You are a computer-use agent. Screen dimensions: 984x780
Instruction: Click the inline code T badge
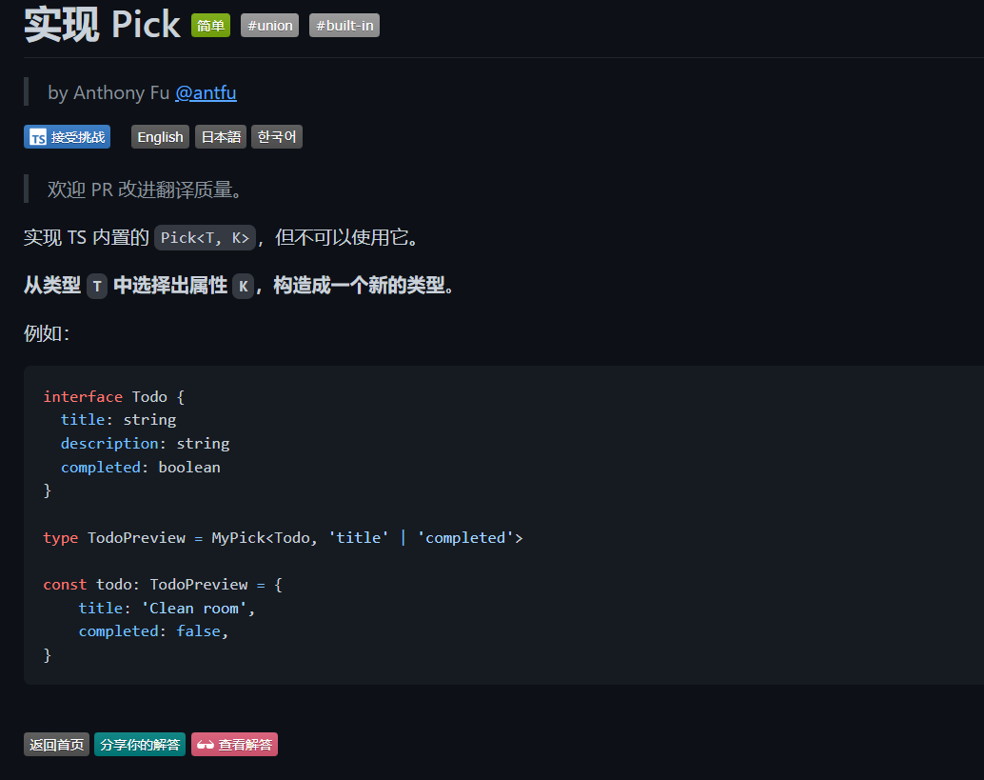pos(97,287)
